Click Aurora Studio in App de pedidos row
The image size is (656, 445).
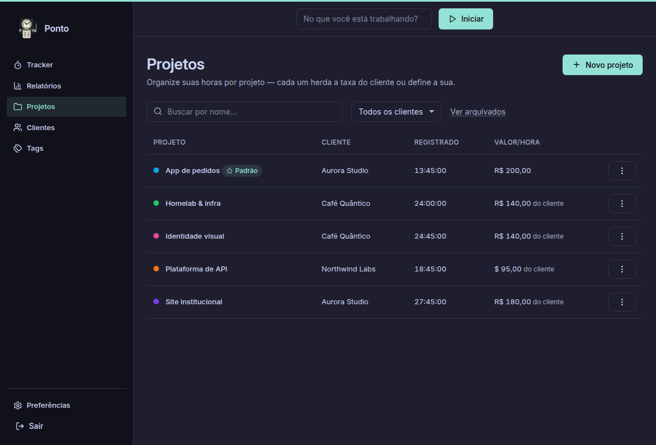(345, 171)
